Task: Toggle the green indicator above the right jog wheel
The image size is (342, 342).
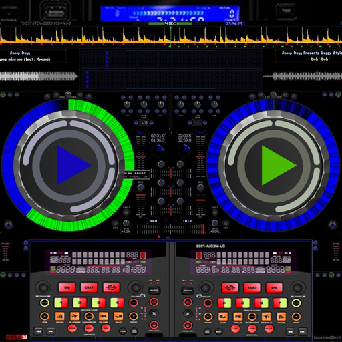Action: 338,95
